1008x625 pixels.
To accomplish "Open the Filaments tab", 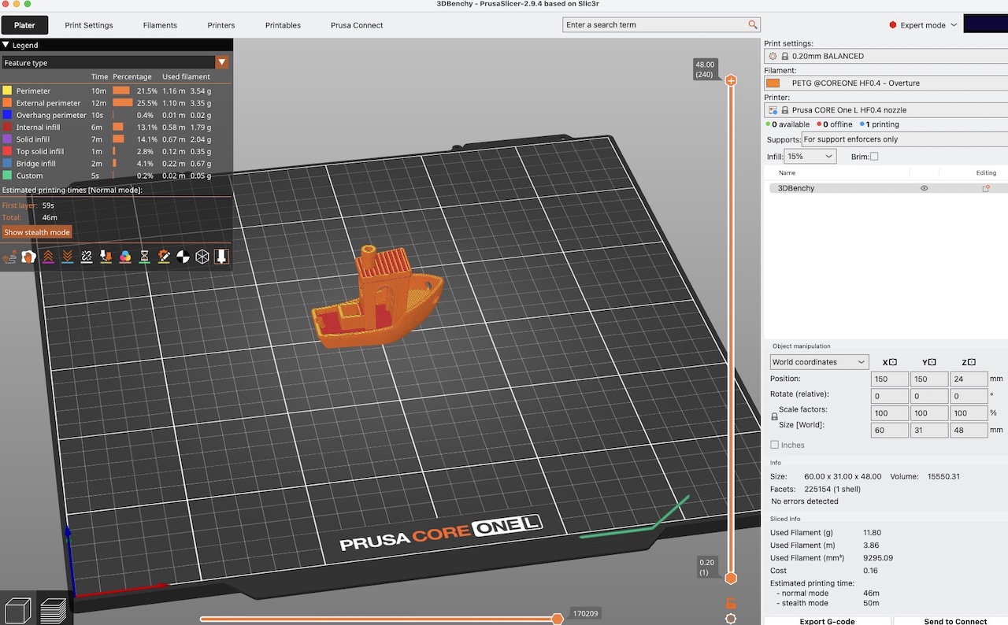I will coord(160,25).
